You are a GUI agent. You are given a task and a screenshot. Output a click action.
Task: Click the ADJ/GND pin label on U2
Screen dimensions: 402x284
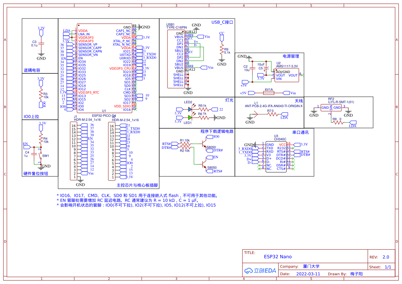pos(283,72)
